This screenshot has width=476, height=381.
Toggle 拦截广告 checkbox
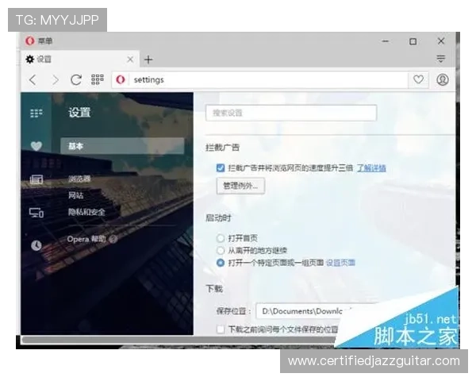(x=221, y=167)
